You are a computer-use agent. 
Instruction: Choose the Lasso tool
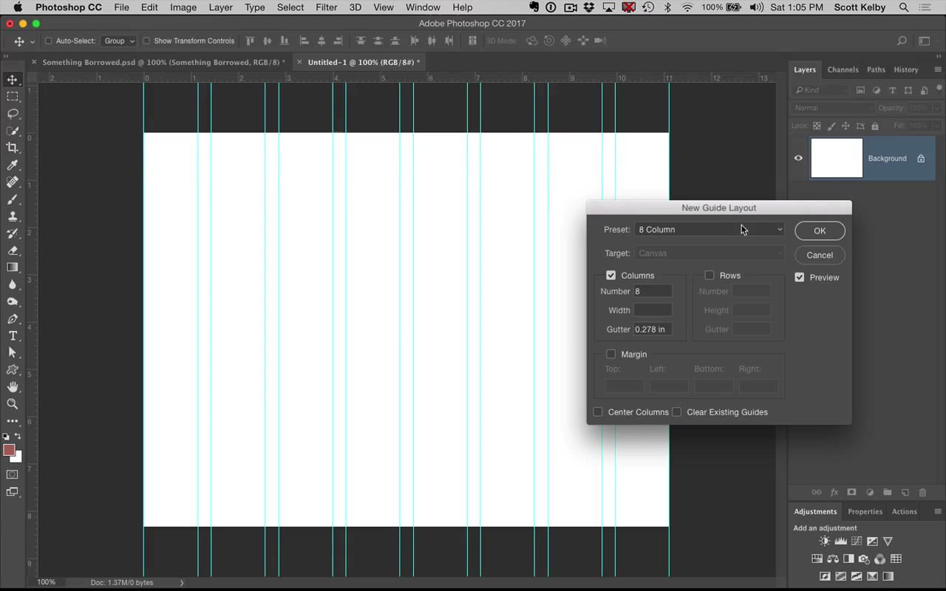pos(13,114)
